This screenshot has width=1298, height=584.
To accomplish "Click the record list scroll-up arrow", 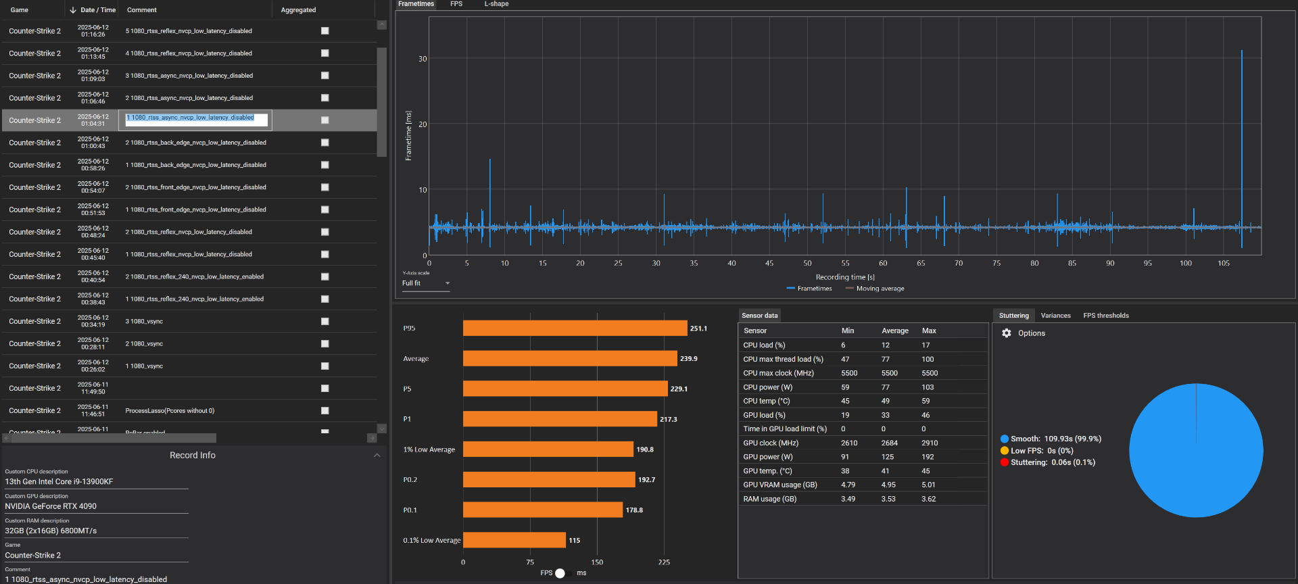I will tap(381, 25).
